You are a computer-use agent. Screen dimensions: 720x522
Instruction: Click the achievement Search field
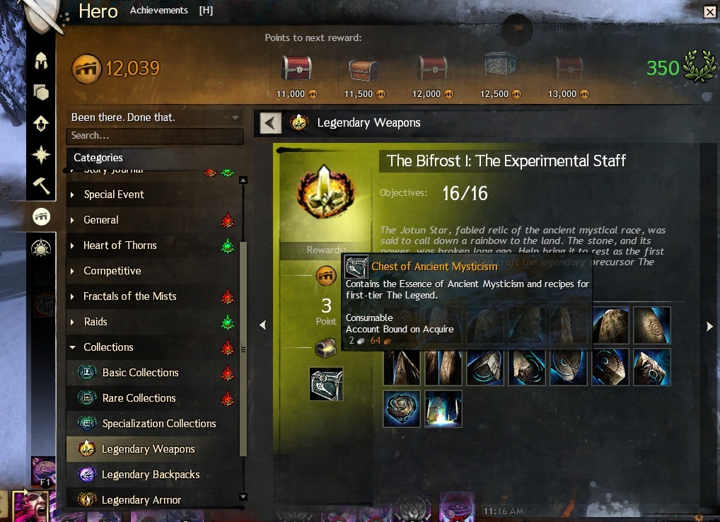[155, 136]
